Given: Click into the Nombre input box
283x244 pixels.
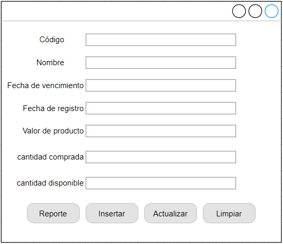Looking at the screenshot, I should coord(161,63).
